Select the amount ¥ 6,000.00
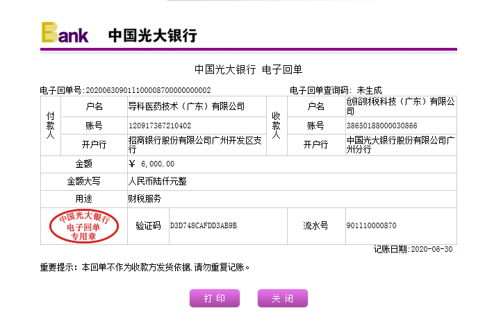 click(x=151, y=164)
